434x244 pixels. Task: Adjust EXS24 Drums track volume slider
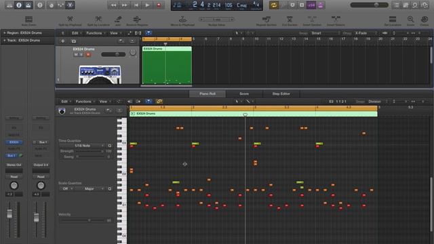(x=113, y=54)
